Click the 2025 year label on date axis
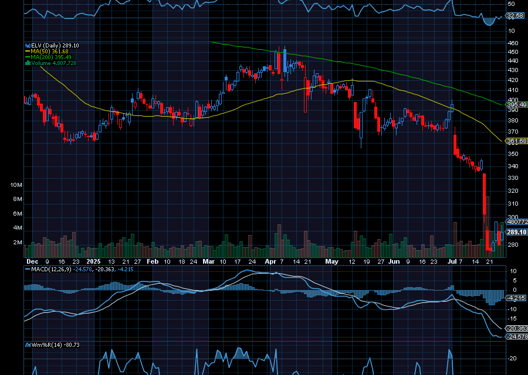 pos(94,262)
